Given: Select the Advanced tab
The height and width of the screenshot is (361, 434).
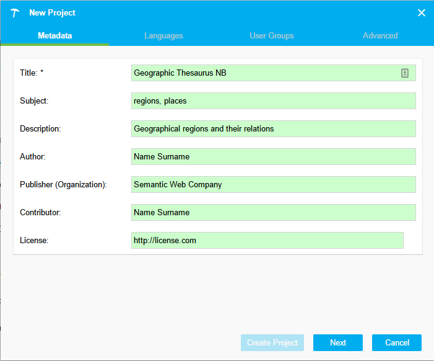Looking at the screenshot, I should [x=380, y=36].
